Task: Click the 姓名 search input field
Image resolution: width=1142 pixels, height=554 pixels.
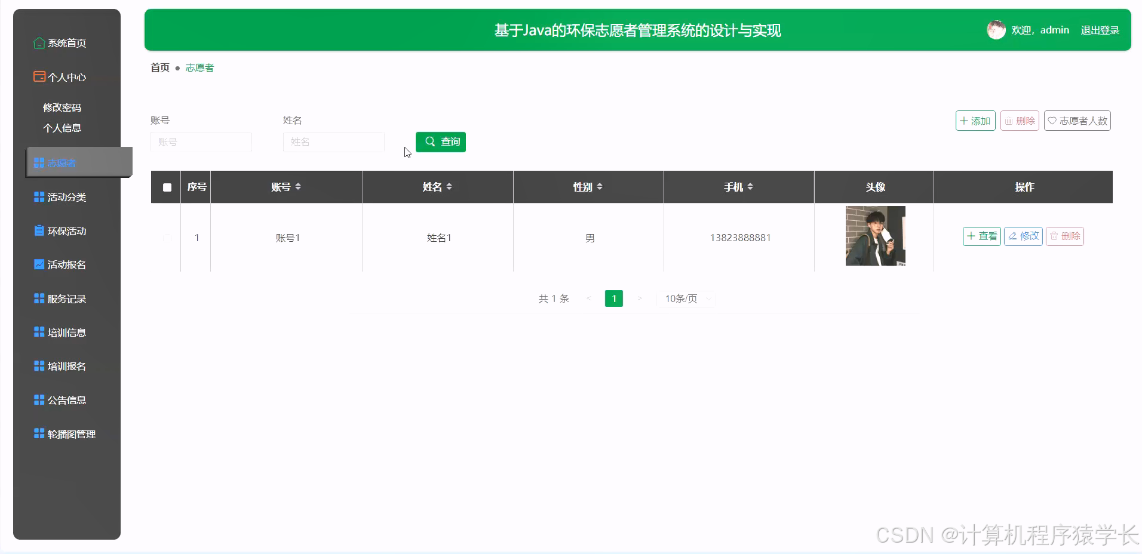Action: click(x=333, y=141)
